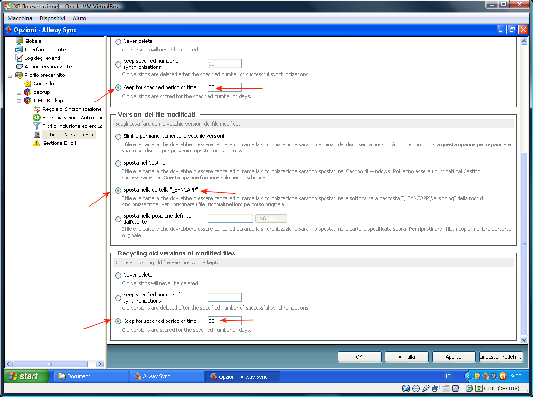Click the top days field showing 30
533x397 pixels.
(x=225, y=87)
